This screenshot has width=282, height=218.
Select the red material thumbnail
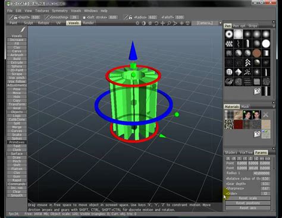tap(238, 124)
